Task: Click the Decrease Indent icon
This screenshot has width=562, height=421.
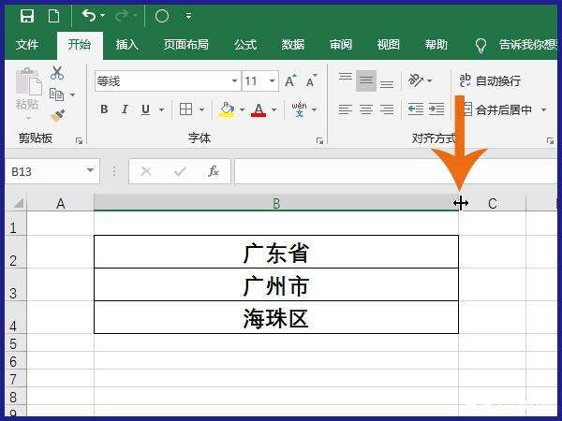Action: click(x=416, y=109)
